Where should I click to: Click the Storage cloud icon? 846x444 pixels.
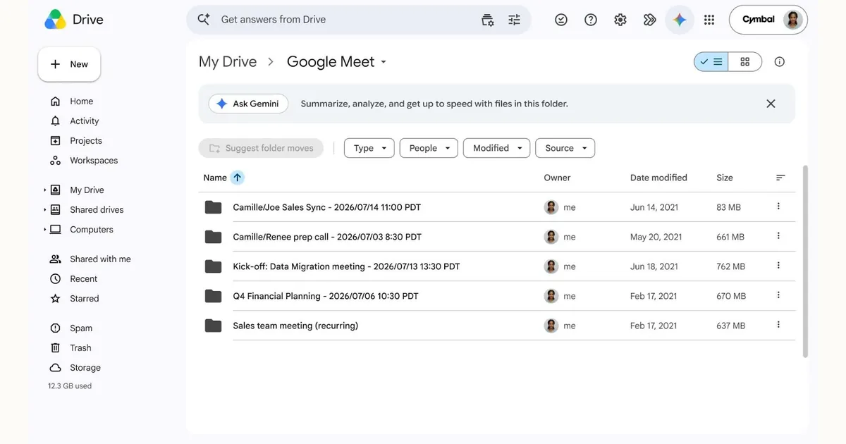56,368
